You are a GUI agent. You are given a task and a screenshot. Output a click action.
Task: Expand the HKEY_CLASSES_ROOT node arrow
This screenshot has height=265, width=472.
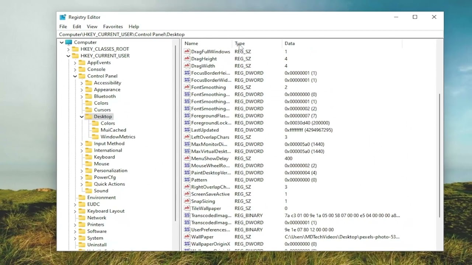[68, 49]
